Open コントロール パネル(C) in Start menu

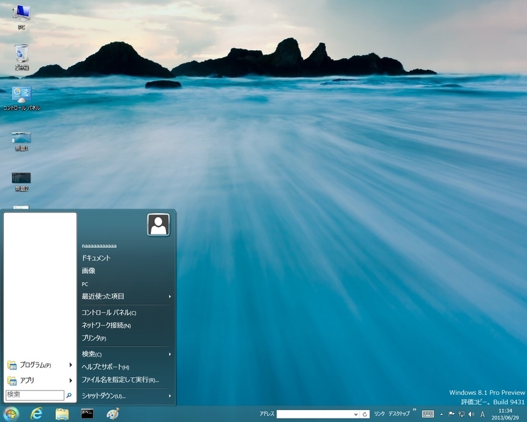click(109, 313)
